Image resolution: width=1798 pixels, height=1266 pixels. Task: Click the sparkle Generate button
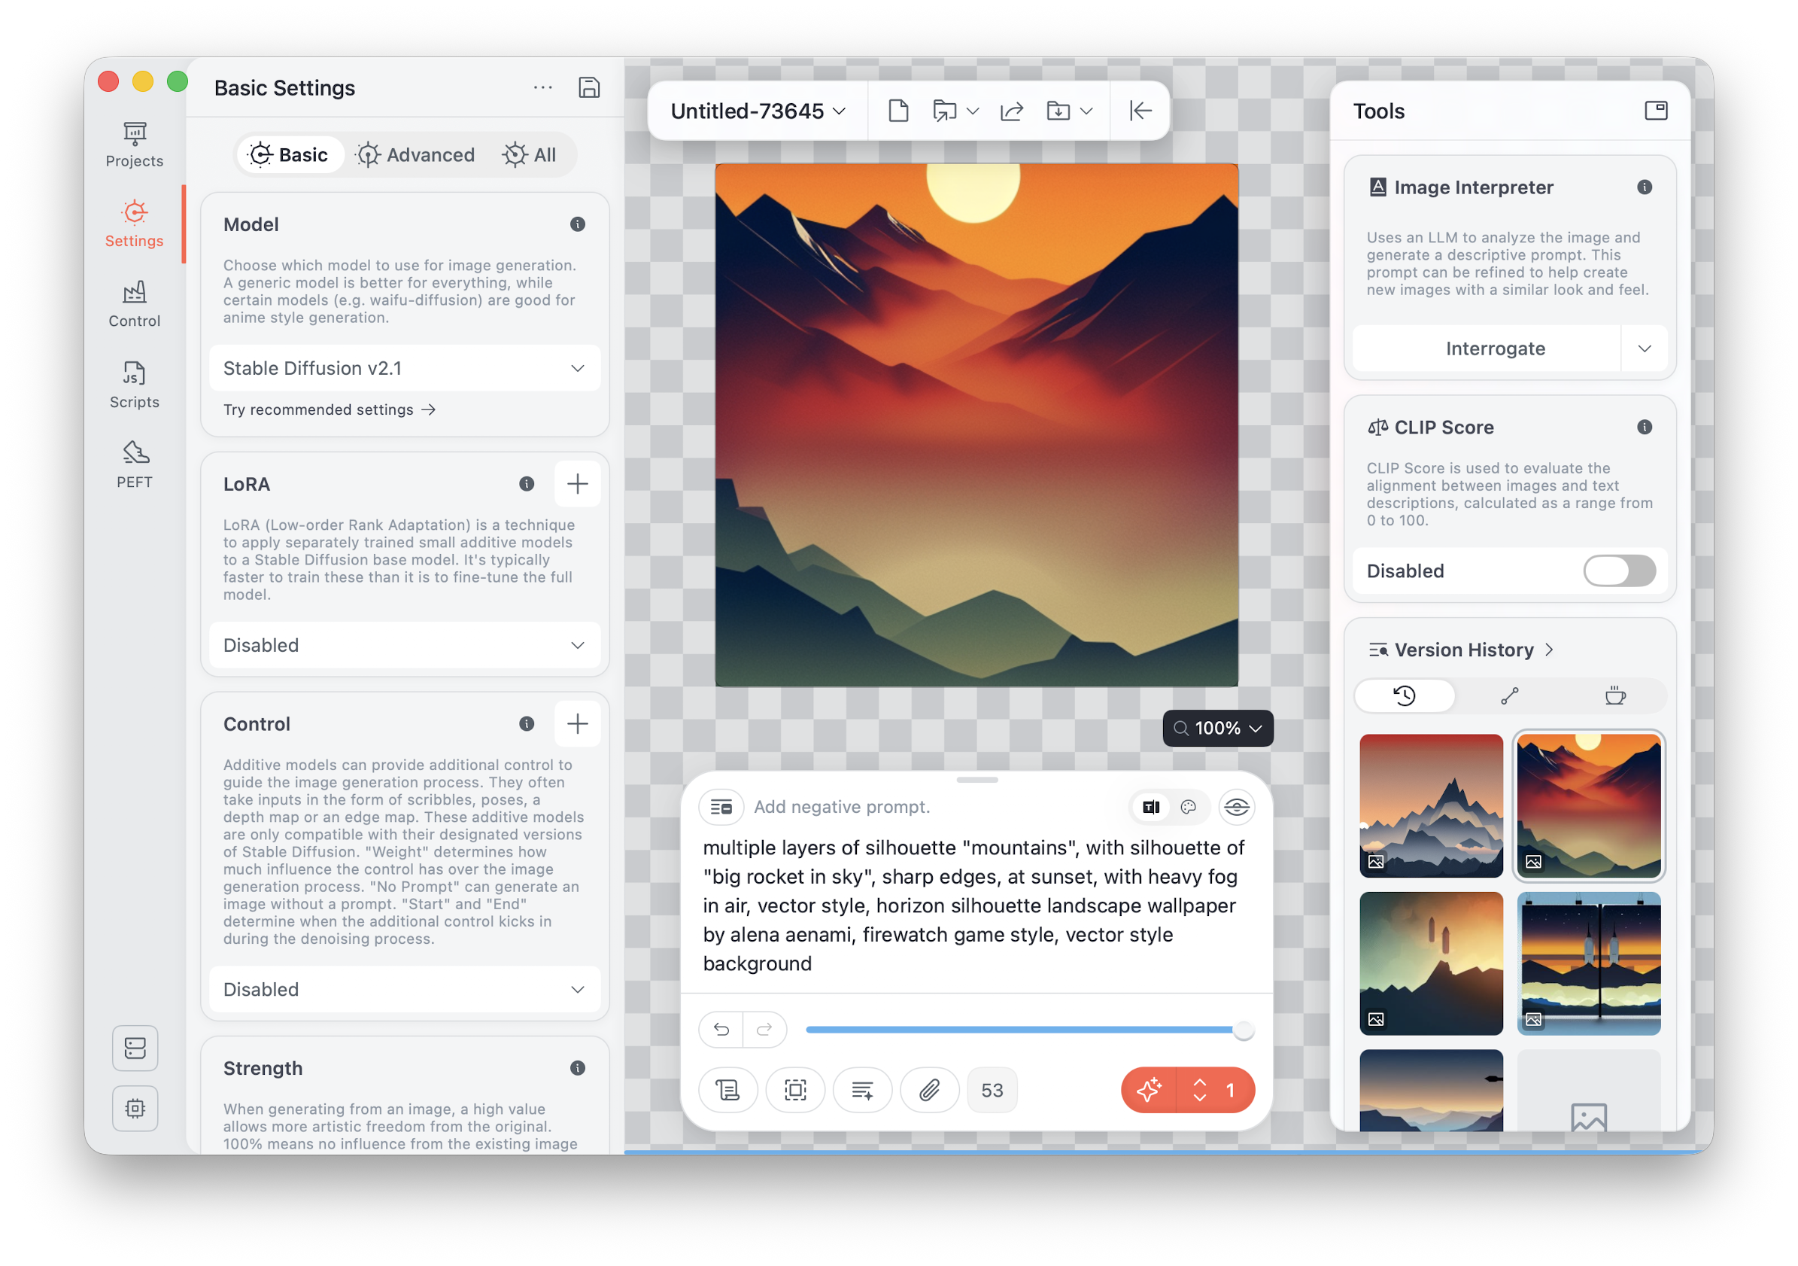(1149, 1090)
